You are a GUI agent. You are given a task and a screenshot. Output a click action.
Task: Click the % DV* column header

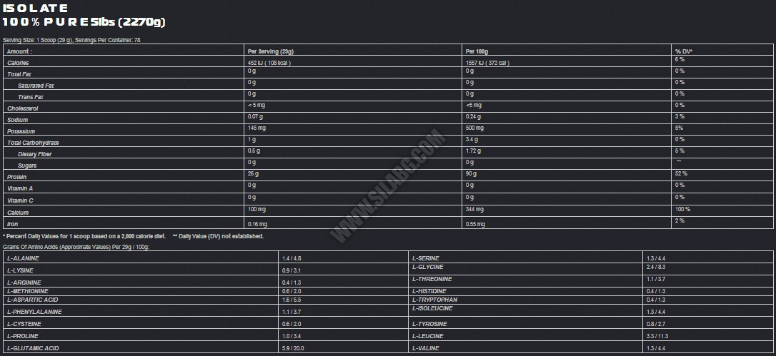(683, 51)
